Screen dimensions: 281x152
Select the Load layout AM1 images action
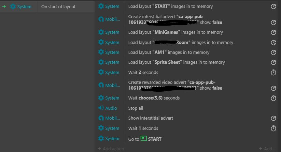tap(169, 52)
